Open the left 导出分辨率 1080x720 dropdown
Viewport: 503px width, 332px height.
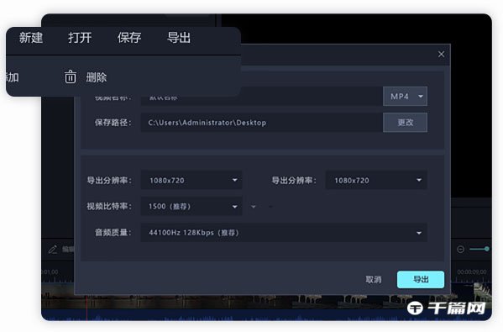pos(191,180)
